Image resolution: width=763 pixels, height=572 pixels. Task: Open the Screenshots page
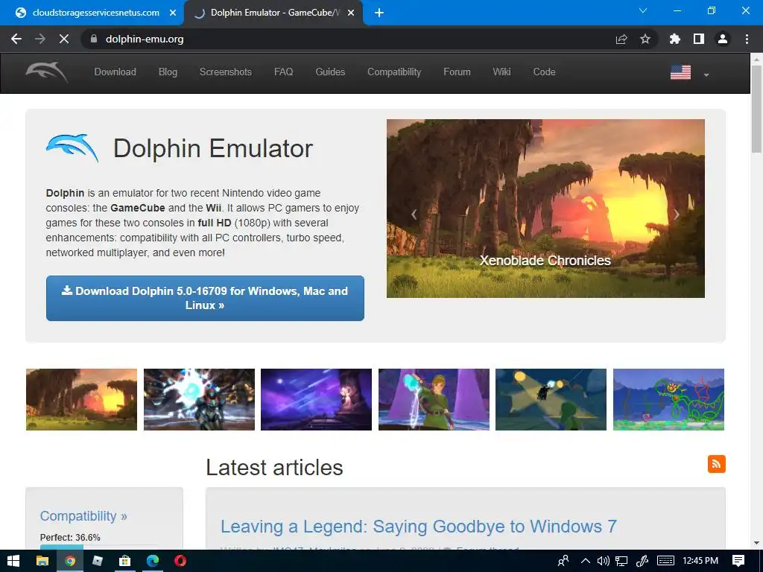pyautogui.click(x=226, y=72)
